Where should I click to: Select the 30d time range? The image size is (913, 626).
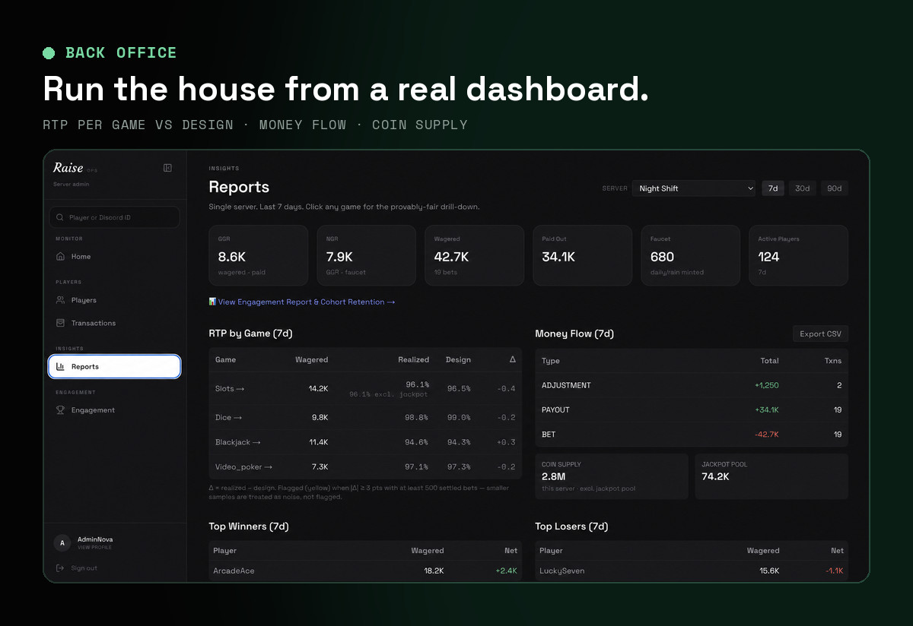tap(802, 188)
